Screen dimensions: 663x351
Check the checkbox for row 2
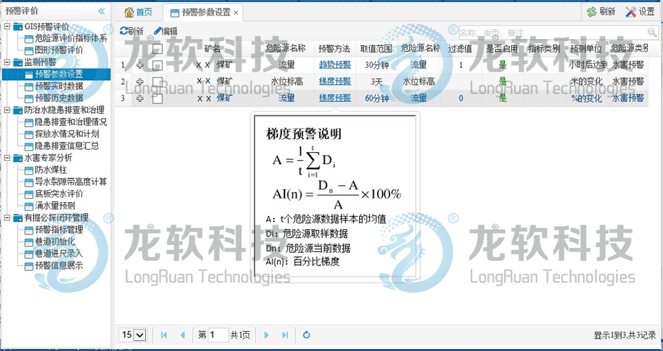click(x=157, y=81)
